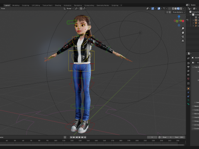Image resolution: width=199 pixels, height=149 pixels.
Task: Open the Pose Options popover
Action: (179, 12)
